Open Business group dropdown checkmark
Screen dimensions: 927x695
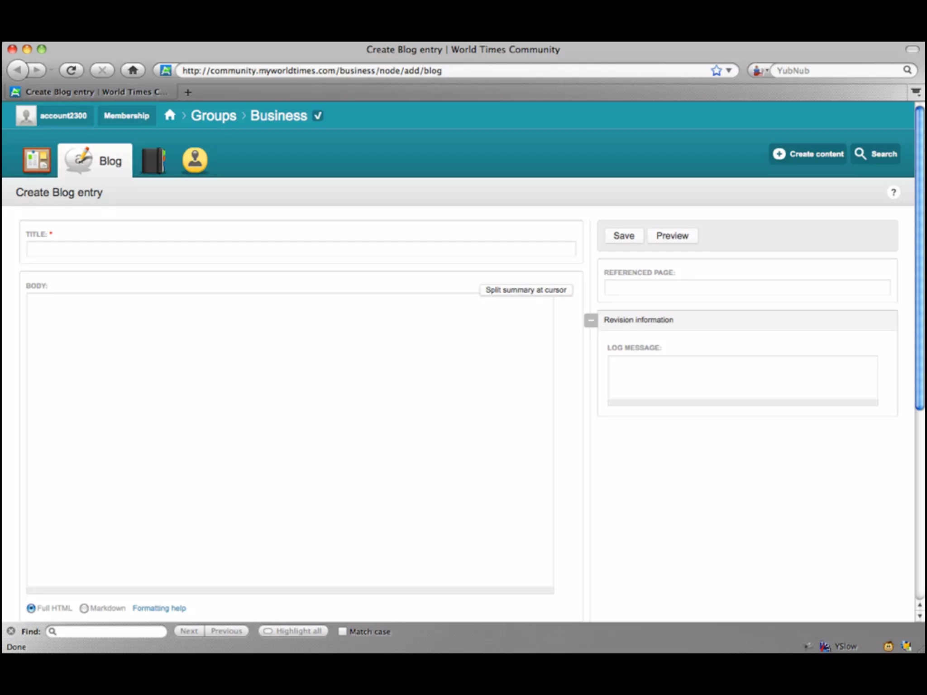click(x=318, y=116)
